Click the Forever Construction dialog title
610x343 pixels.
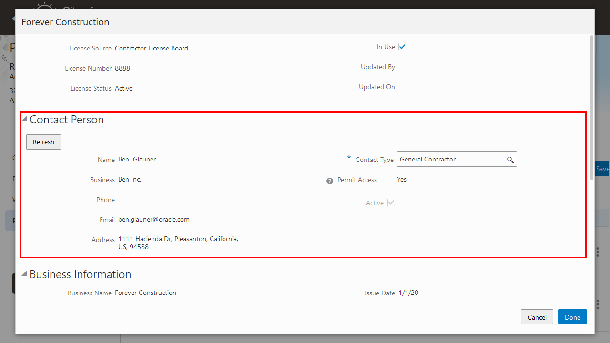[65, 22]
